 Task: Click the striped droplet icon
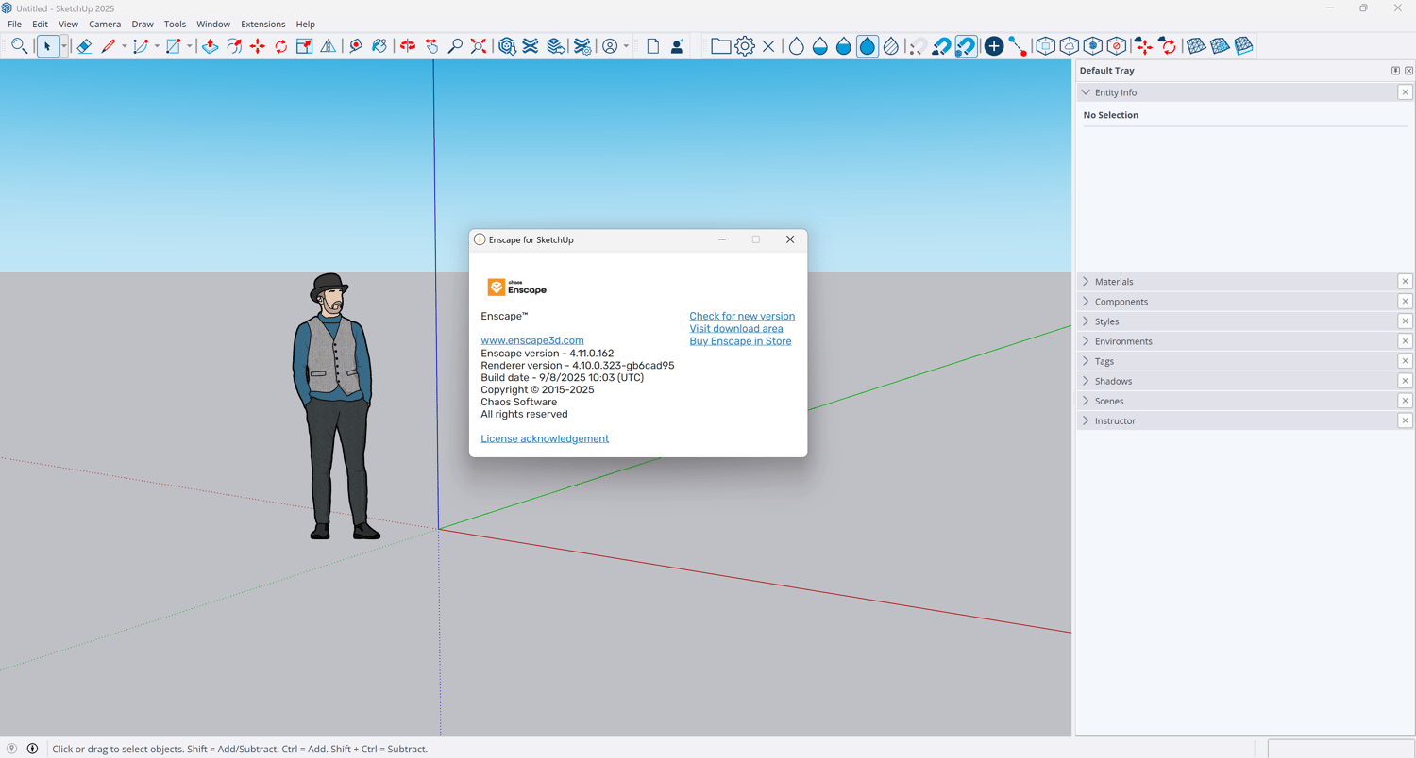pos(891,46)
